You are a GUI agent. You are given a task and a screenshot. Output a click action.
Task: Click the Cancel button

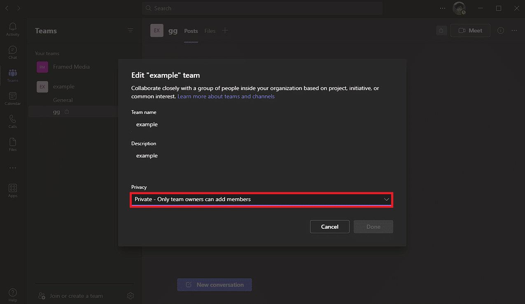(x=329, y=227)
